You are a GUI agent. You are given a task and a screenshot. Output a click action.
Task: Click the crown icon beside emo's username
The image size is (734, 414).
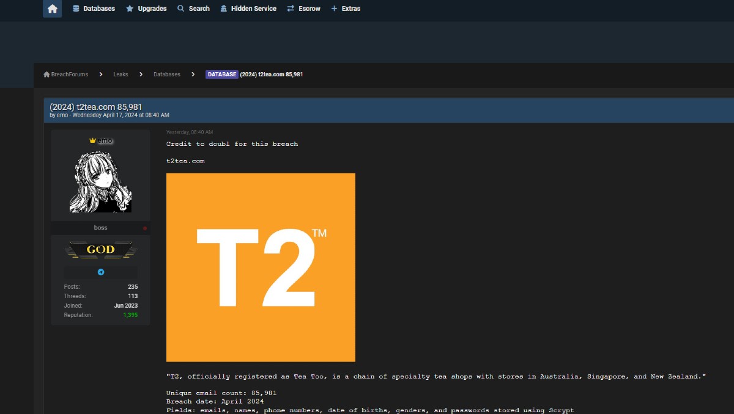(x=94, y=140)
